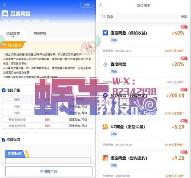
Task: Click the hot badge on 迅雷网盘 card
Action: tap(184, 27)
